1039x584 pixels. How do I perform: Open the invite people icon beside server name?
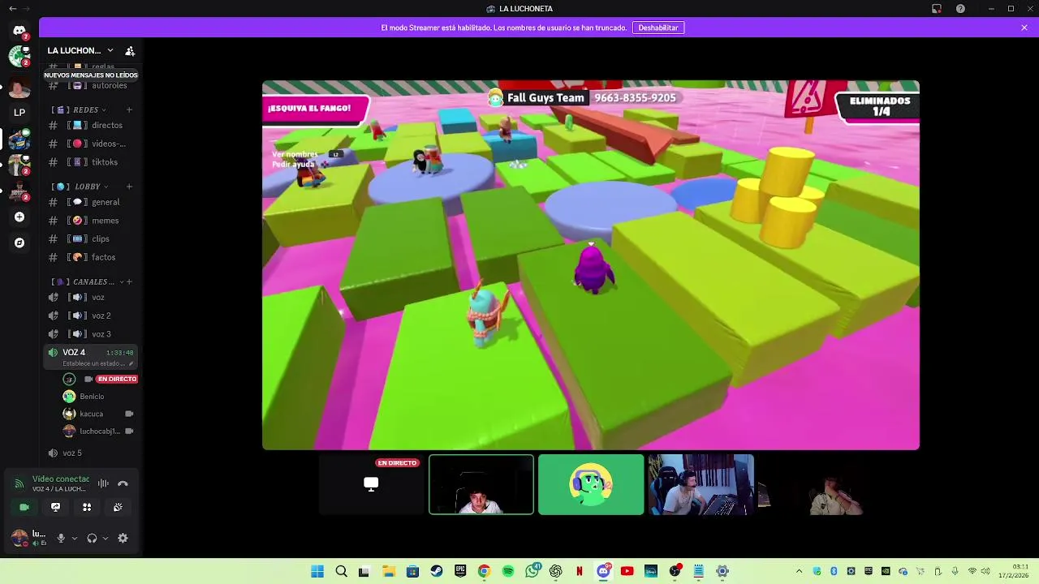(130, 50)
